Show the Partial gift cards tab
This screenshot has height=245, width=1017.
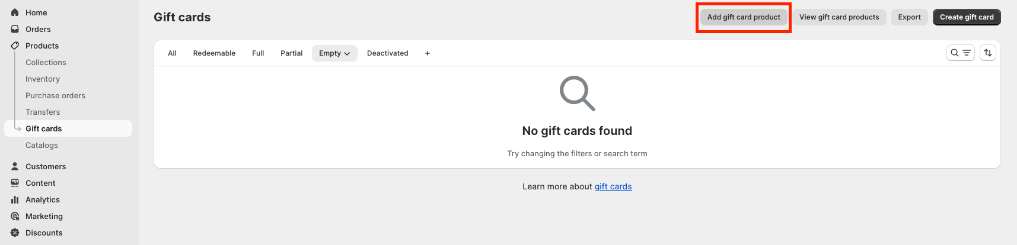pyautogui.click(x=291, y=53)
